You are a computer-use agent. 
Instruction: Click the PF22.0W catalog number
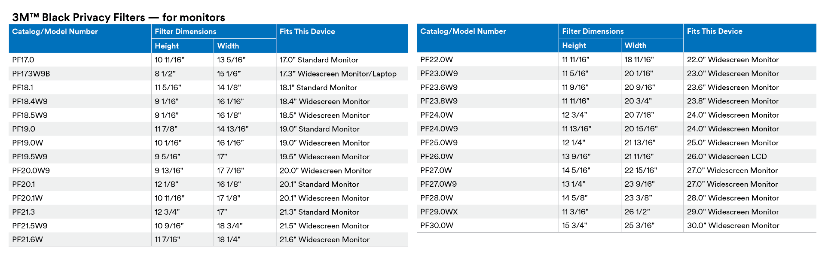point(437,60)
